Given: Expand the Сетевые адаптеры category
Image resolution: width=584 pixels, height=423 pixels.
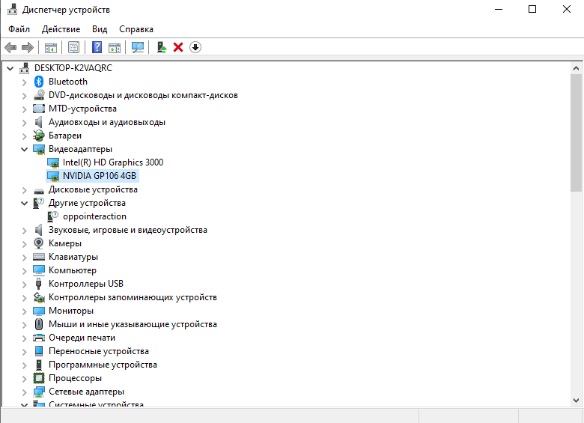Looking at the screenshot, I should tap(24, 392).
